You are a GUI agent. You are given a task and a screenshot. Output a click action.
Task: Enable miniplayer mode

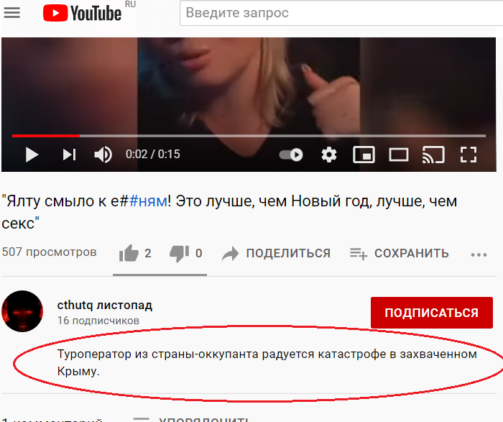tap(364, 155)
